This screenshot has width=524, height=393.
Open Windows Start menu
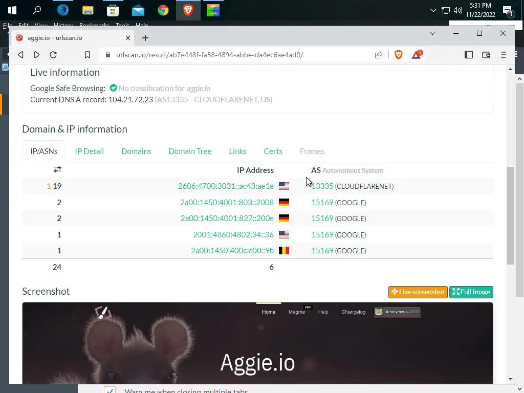(12, 10)
